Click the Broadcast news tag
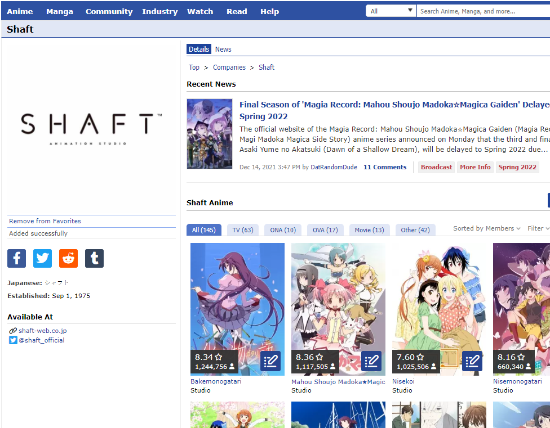This screenshot has width=550, height=428. pyautogui.click(x=436, y=167)
